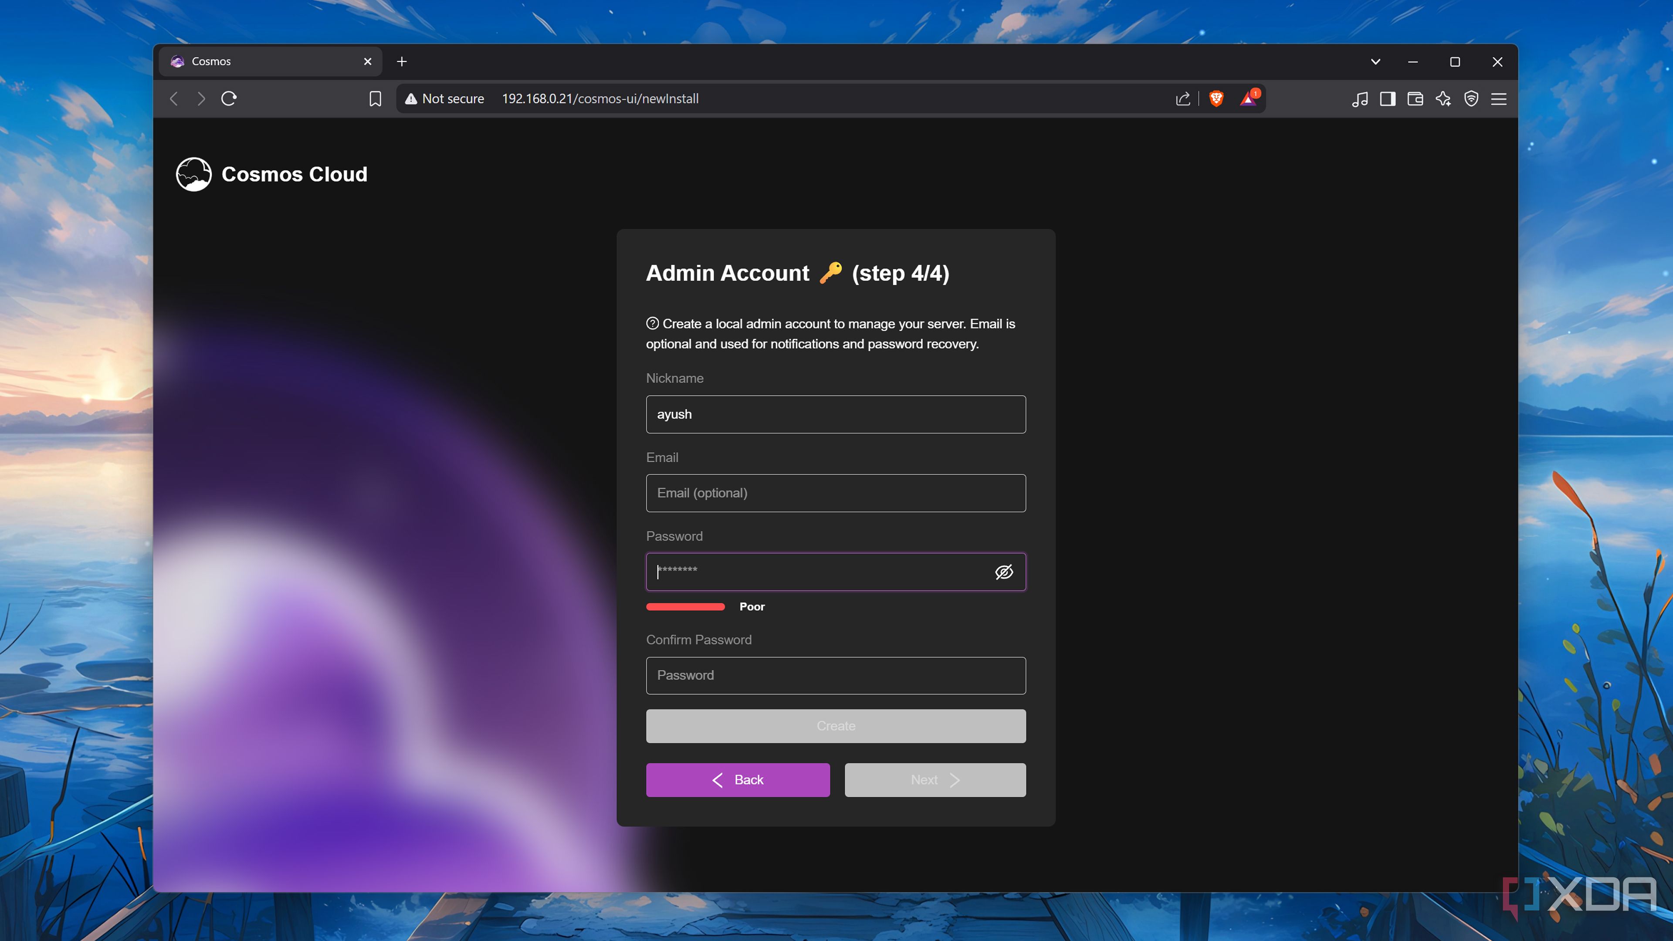Toggle password visibility eye icon
The height and width of the screenshot is (941, 1673).
pos(1004,572)
